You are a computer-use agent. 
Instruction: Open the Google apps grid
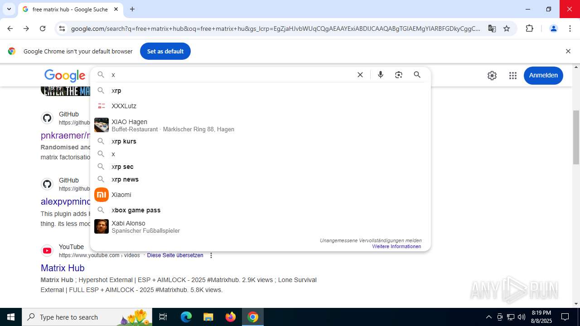[x=513, y=76]
